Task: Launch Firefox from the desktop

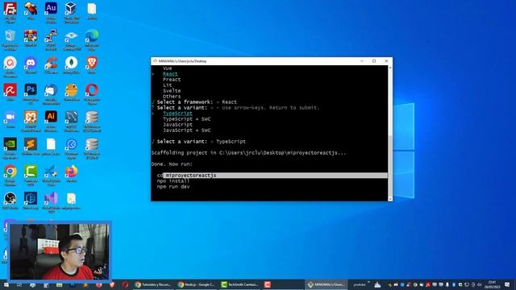Action: [72, 172]
